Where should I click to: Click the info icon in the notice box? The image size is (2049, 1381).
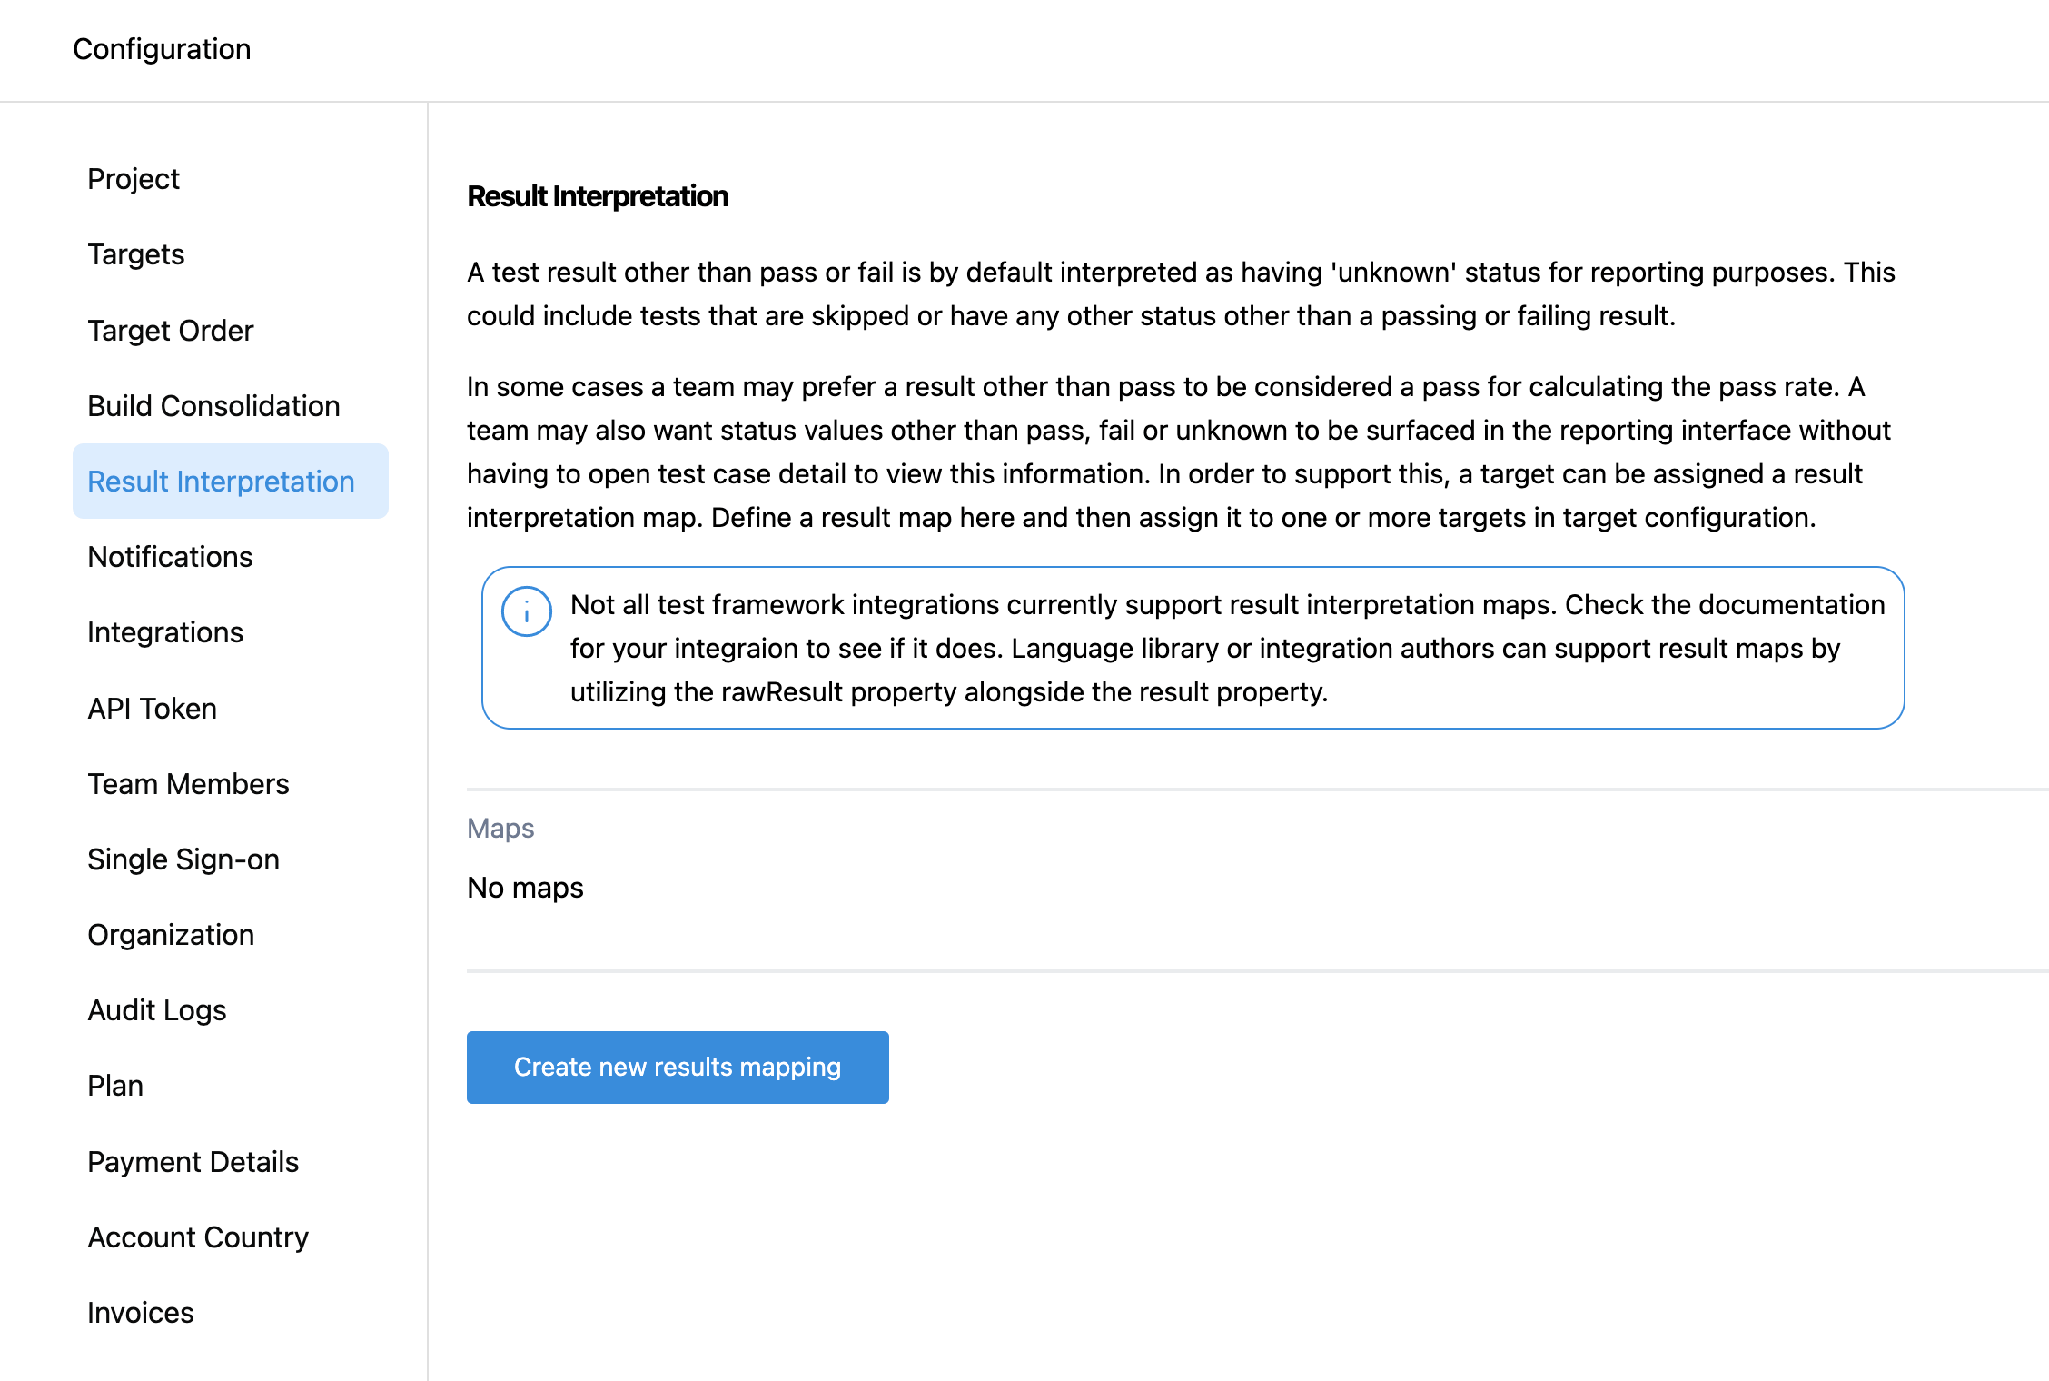[x=526, y=611]
